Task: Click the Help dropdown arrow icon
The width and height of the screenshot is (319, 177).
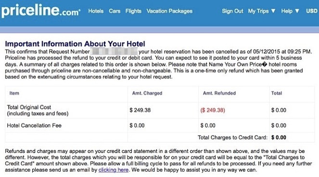Action: [297, 11]
